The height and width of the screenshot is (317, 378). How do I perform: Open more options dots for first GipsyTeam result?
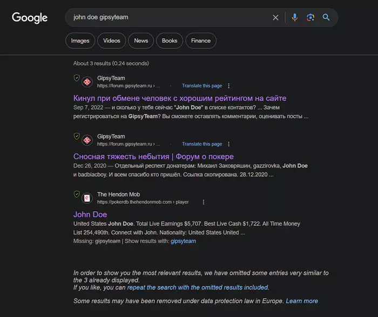229,86
